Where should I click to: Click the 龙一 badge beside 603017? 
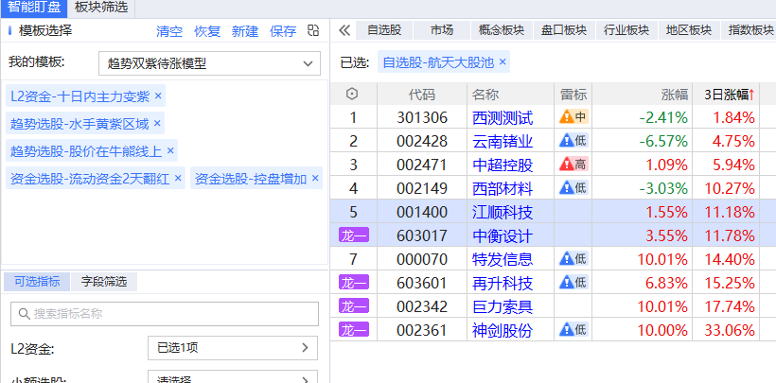[353, 235]
